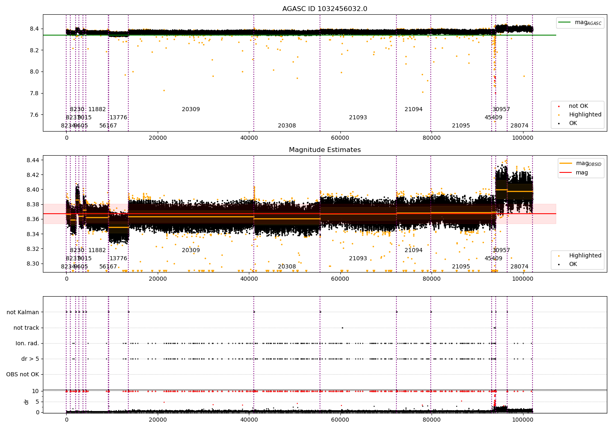Click the 10 tick on the dr axis
The image size is (613, 429).
click(x=36, y=391)
